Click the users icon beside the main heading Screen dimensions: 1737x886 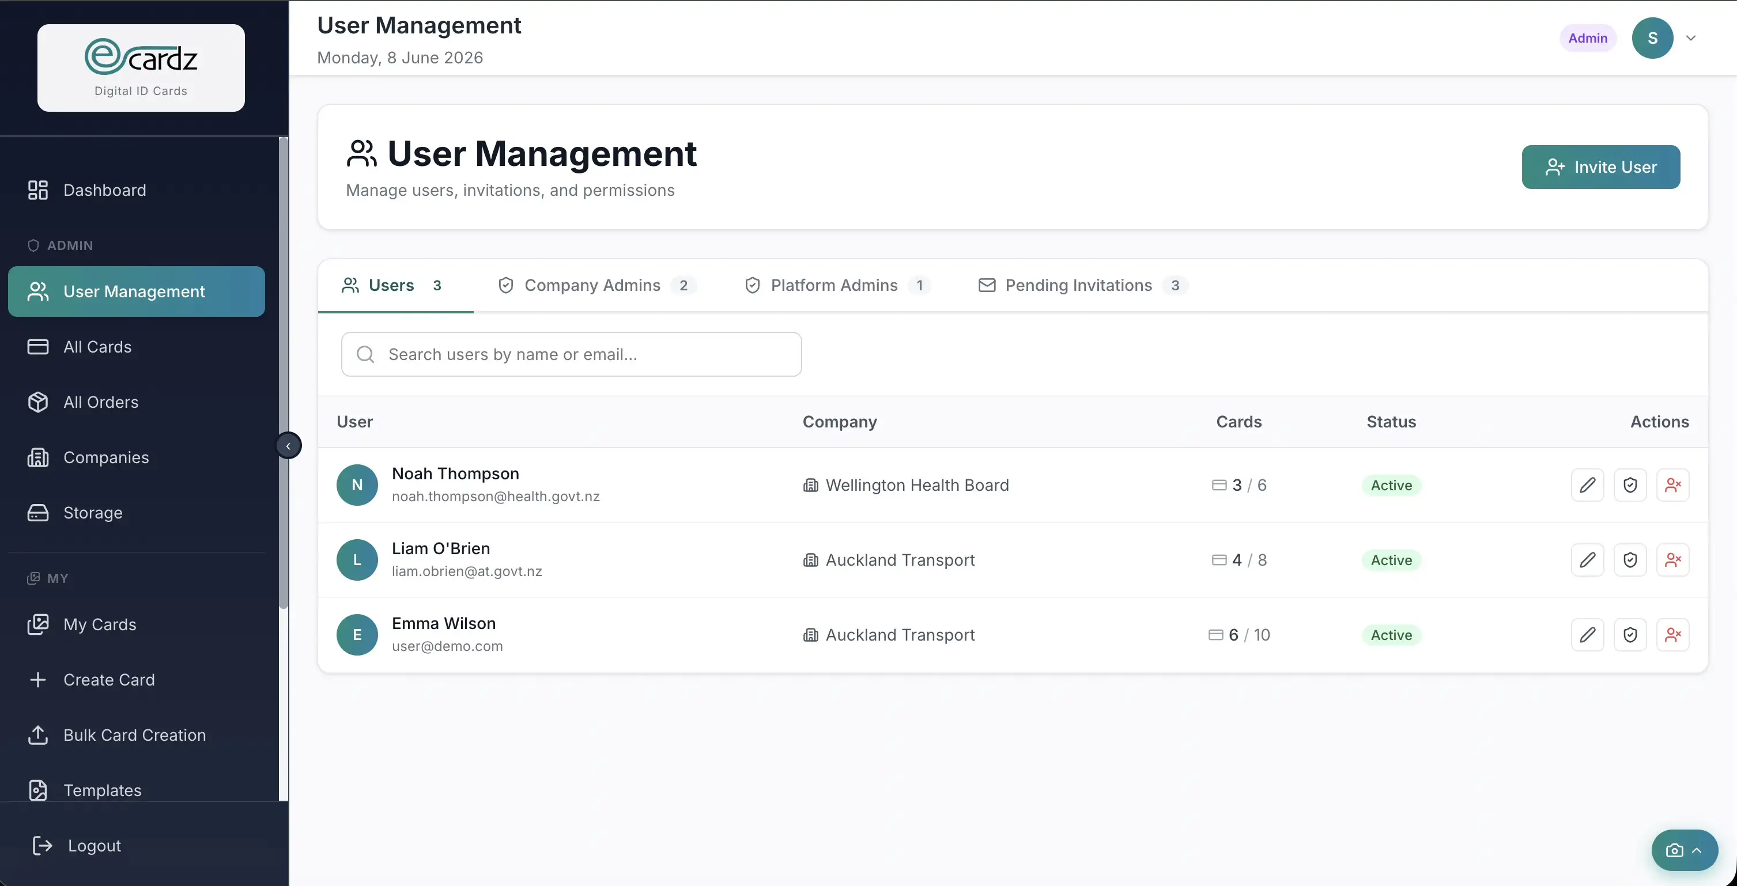(361, 153)
